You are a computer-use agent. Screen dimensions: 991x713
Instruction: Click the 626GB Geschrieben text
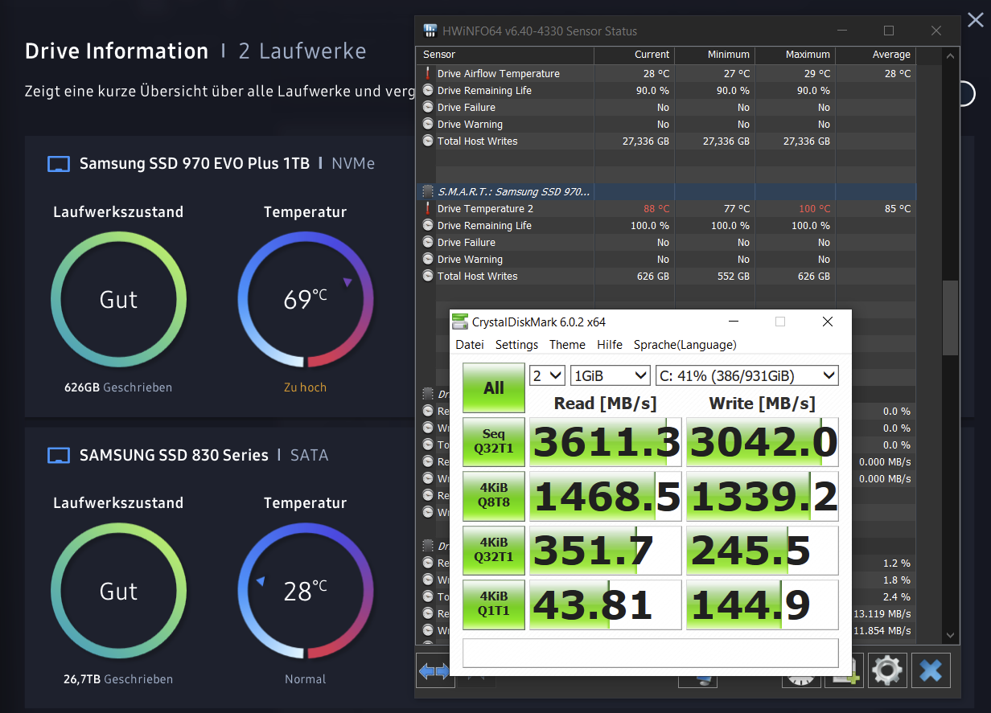coord(118,387)
